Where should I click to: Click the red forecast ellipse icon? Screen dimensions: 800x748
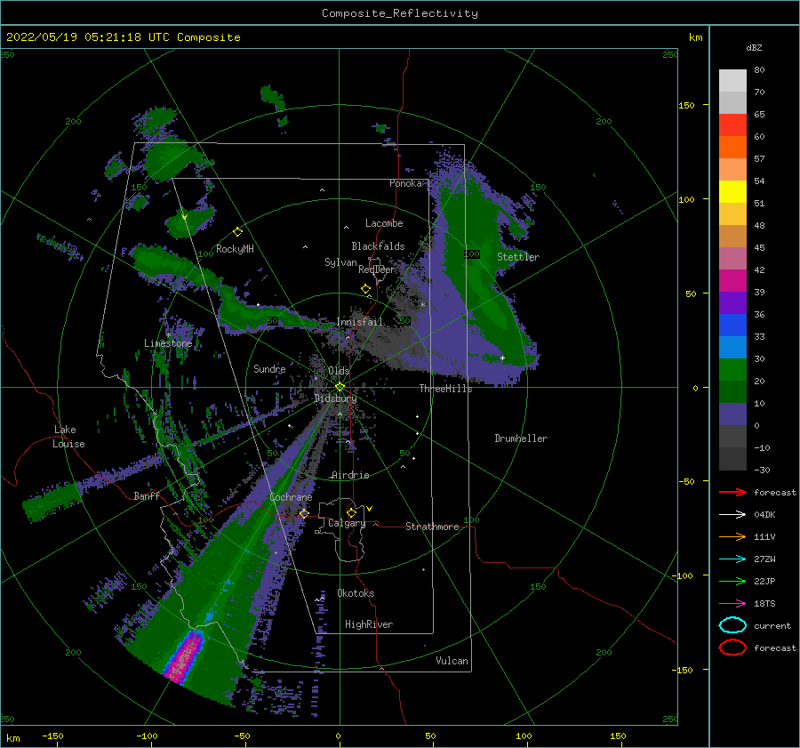[732, 647]
